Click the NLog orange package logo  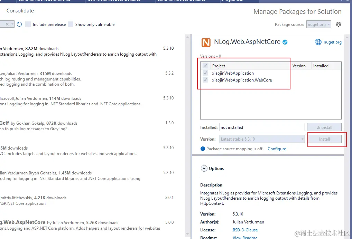point(206,42)
